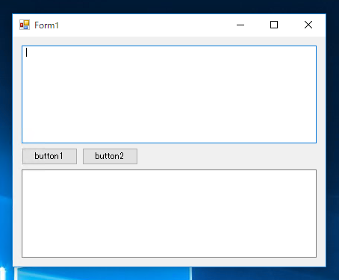Close the Form1 window
The width and height of the screenshot is (339, 280).
[308, 25]
